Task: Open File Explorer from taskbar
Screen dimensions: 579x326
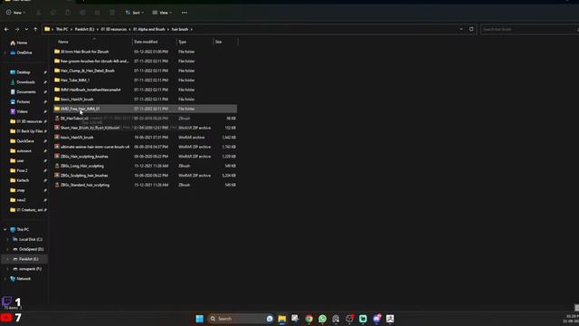Action: pos(282,319)
